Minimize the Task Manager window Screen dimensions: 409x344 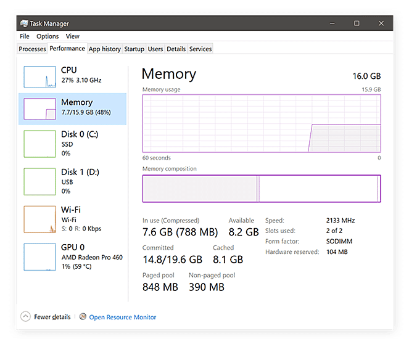(333, 23)
